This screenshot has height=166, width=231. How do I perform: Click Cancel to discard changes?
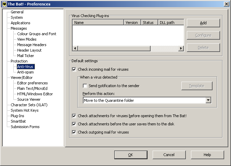coord(169,155)
